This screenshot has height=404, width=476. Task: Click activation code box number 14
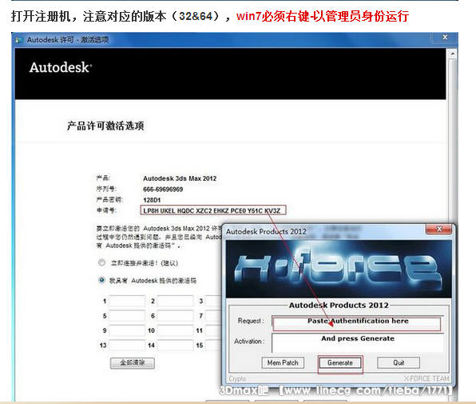point(175,345)
